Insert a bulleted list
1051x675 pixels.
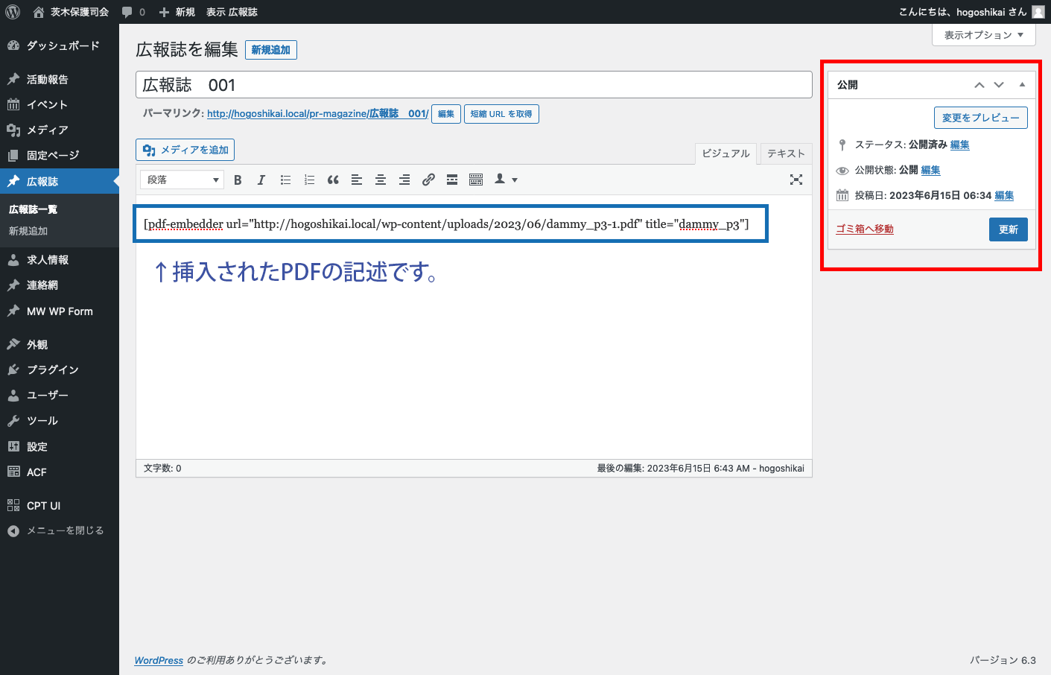pyautogui.click(x=285, y=180)
